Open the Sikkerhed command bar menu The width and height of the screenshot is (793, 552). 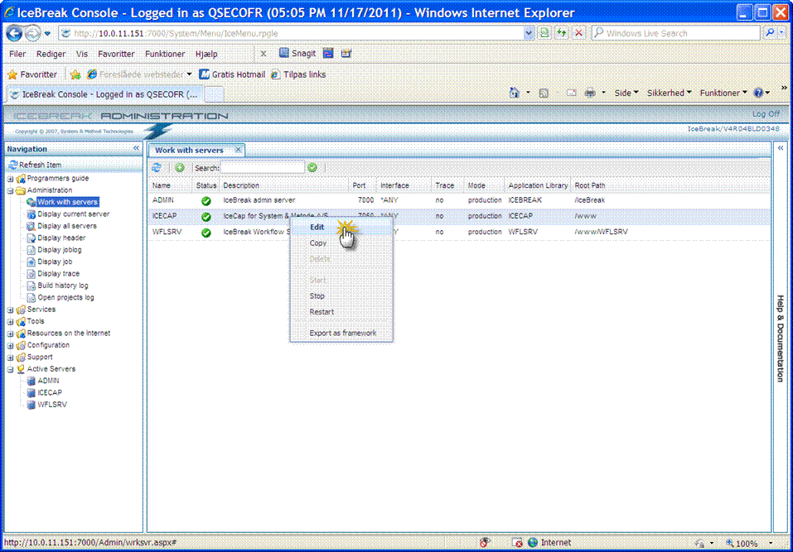point(669,93)
